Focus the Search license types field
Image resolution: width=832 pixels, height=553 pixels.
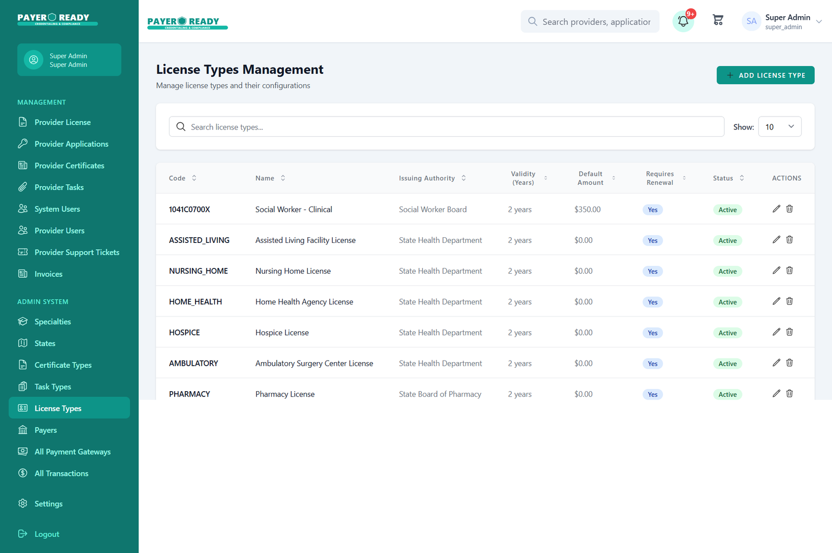click(x=446, y=127)
